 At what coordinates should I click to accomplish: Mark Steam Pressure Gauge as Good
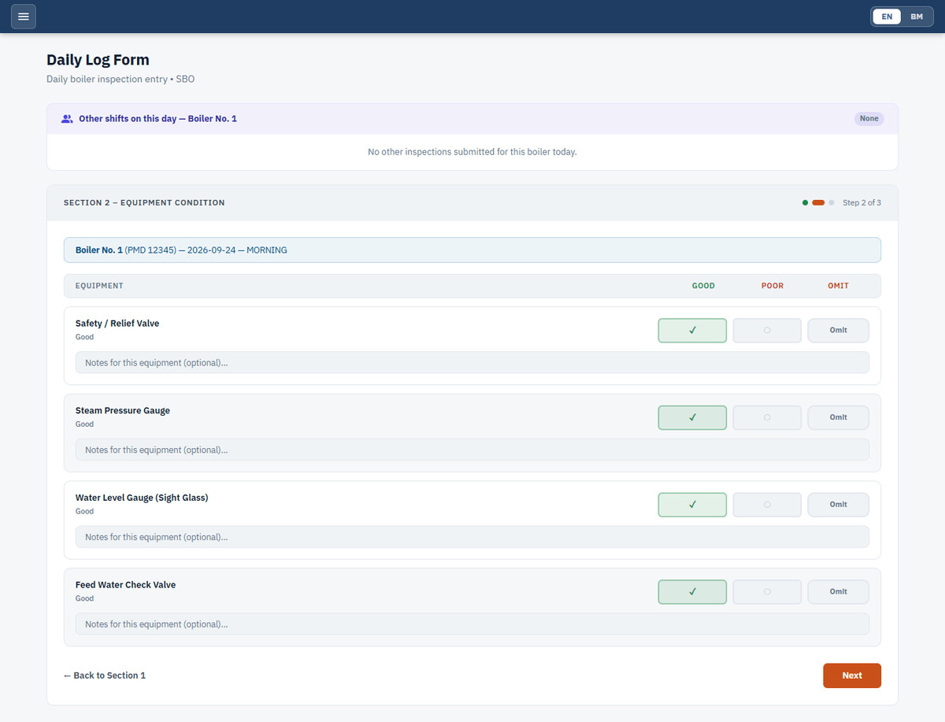click(692, 418)
